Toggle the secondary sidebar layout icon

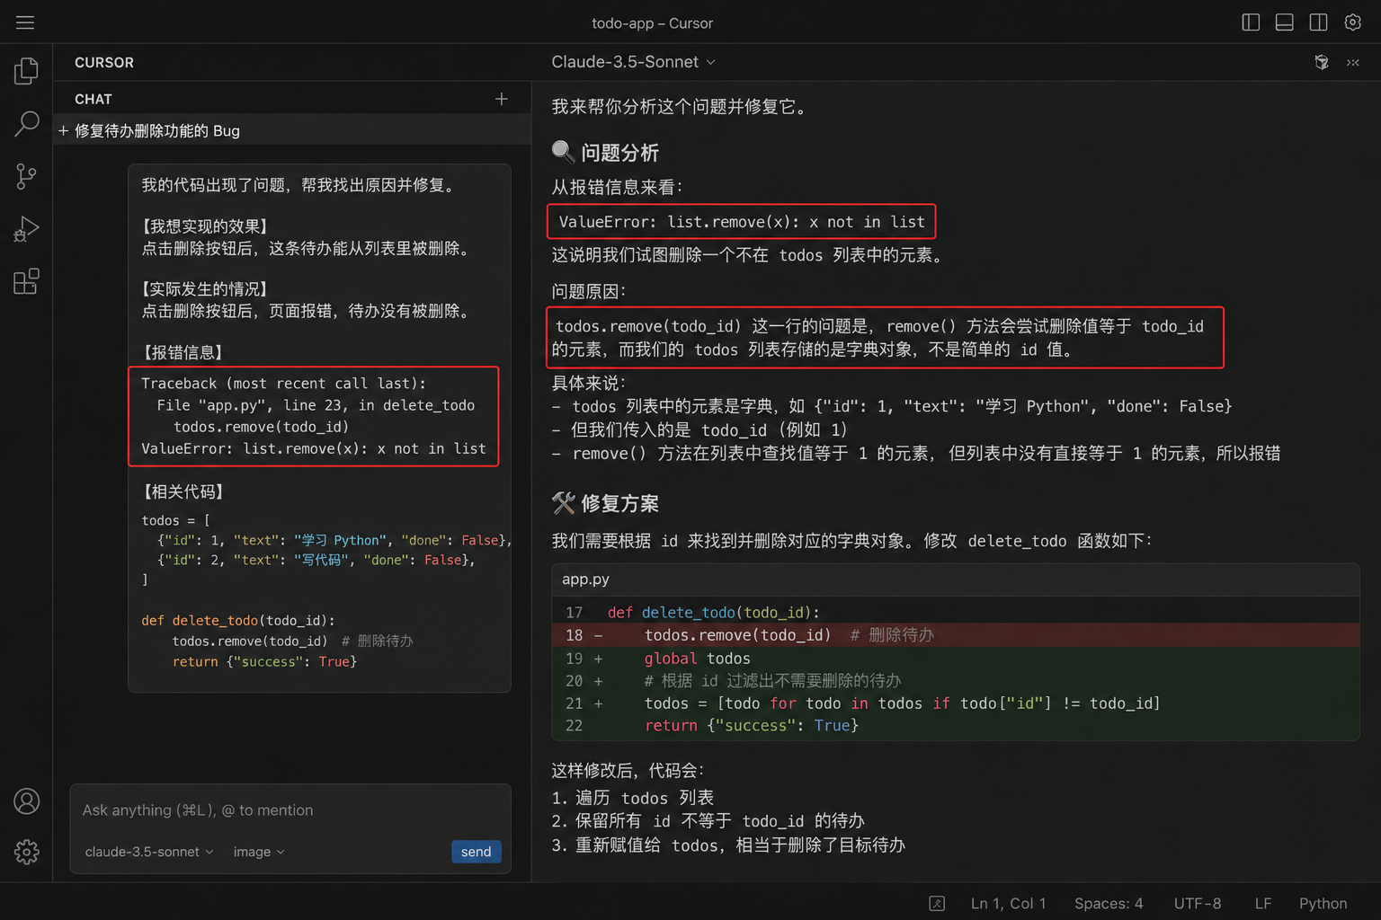[1319, 22]
